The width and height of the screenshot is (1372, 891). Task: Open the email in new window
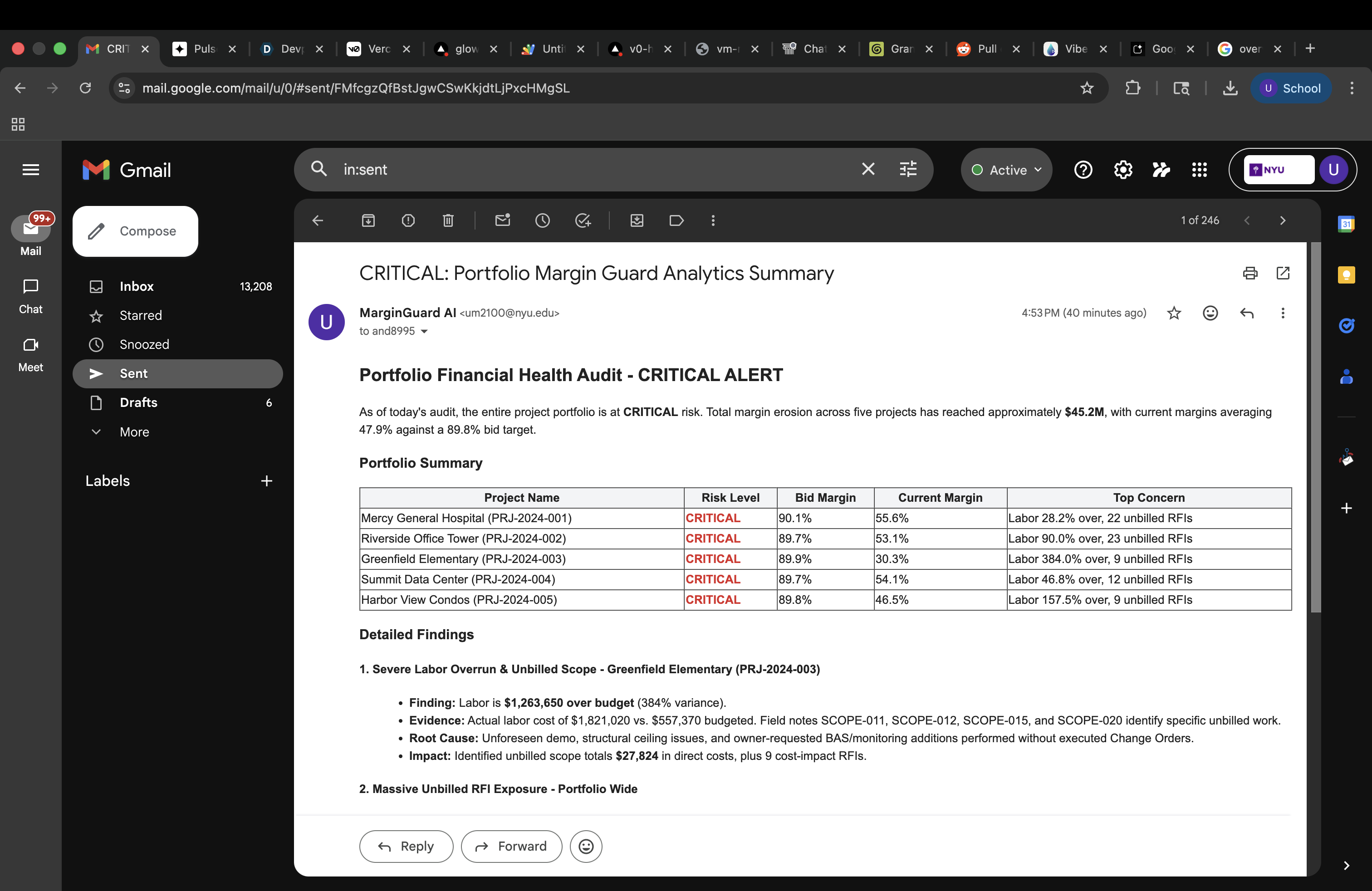click(1283, 273)
